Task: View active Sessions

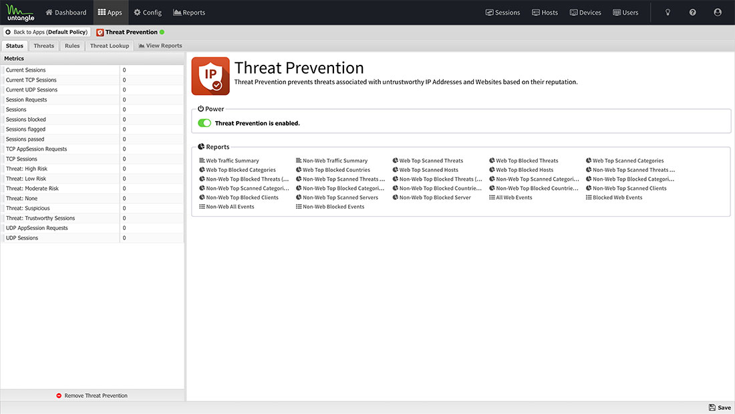Action: (502, 13)
